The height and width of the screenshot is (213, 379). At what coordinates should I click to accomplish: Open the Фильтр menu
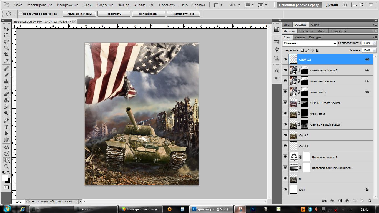pyautogui.click(x=124, y=5)
